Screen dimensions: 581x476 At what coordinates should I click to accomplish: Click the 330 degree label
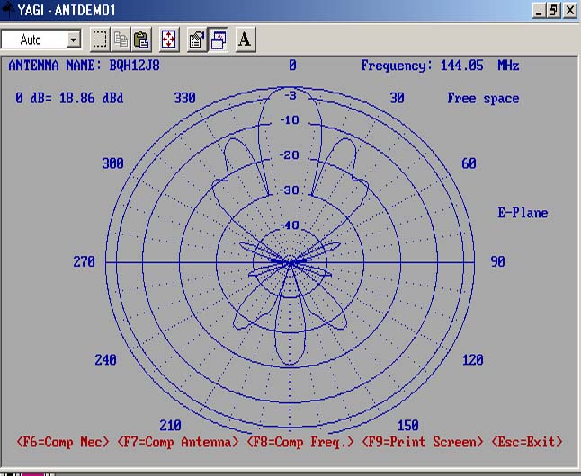(x=185, y=98)
